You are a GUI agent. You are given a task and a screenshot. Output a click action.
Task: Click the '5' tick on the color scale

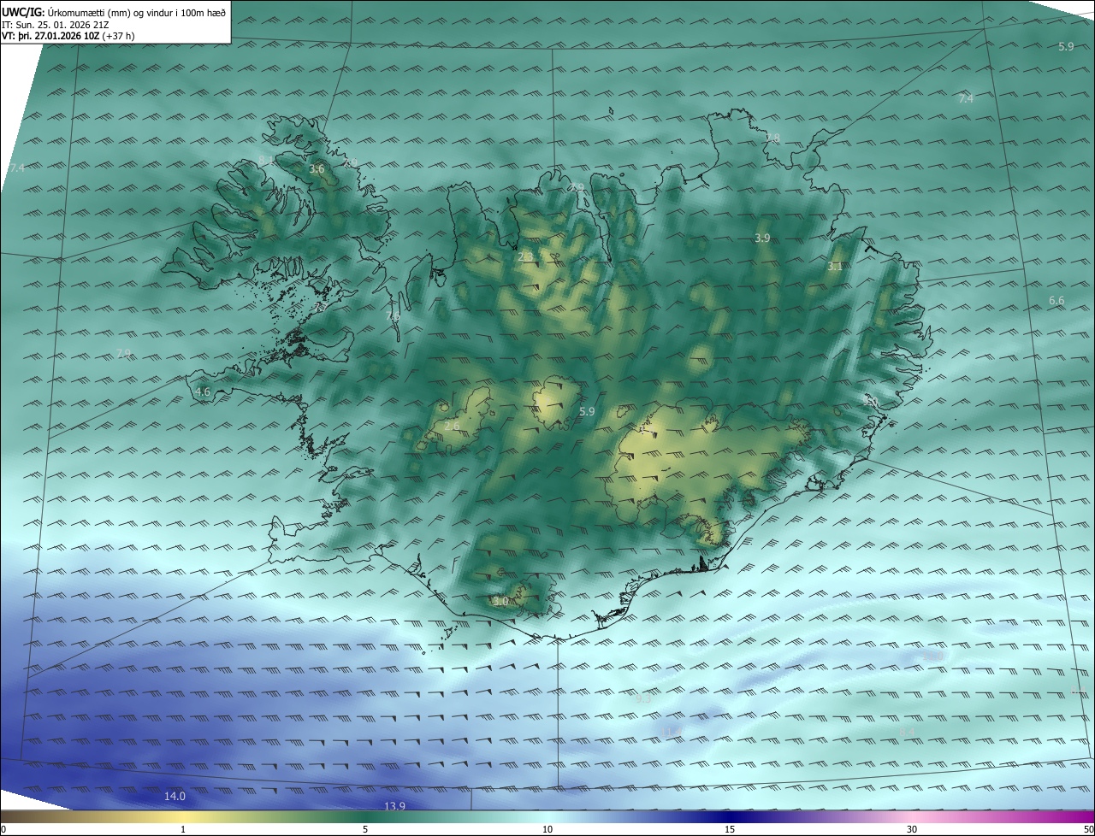click(365, 829)
